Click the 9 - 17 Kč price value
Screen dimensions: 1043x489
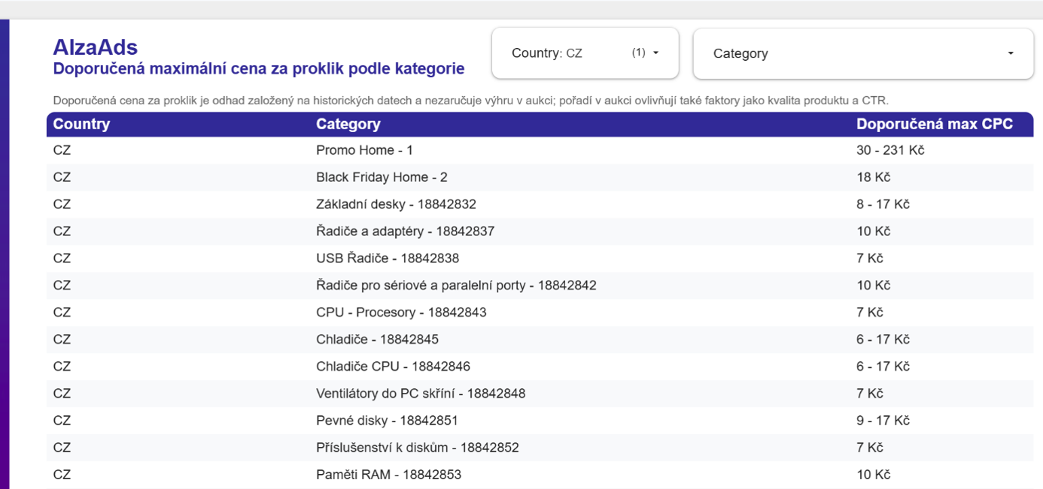[x=883, y=421]
